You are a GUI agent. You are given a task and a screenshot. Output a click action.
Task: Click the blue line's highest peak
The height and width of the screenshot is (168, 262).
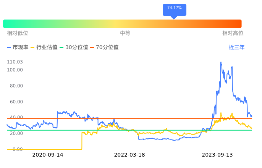[x=221, y=62]
